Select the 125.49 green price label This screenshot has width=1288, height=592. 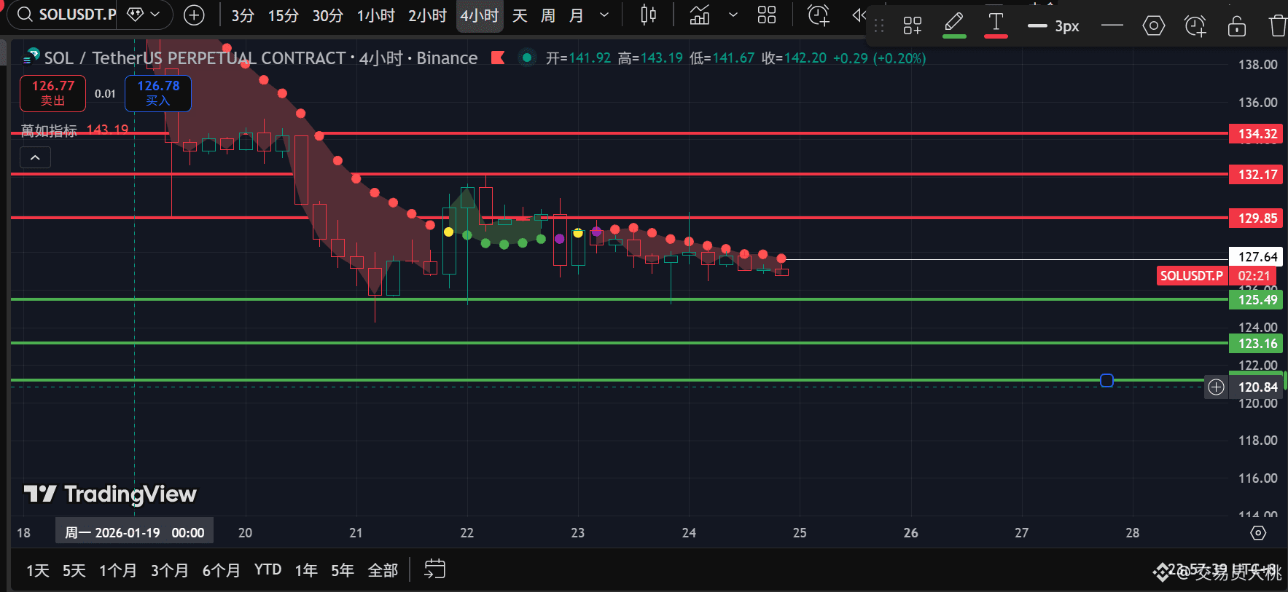pos(1256,300)
